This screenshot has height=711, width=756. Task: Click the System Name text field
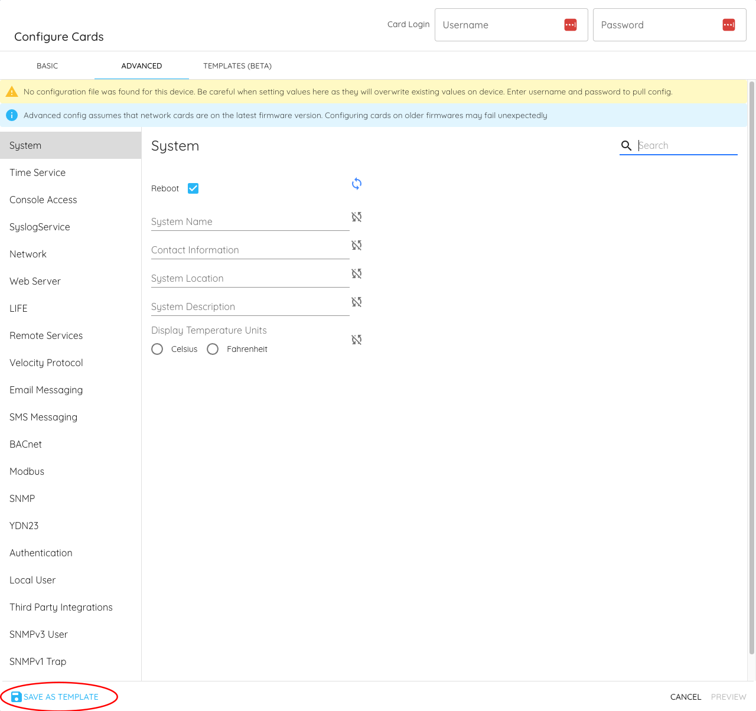click(250, 221)
